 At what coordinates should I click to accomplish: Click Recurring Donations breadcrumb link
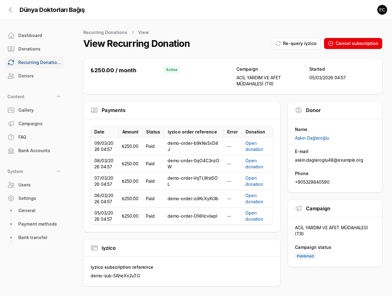click(x=105, y=32)
